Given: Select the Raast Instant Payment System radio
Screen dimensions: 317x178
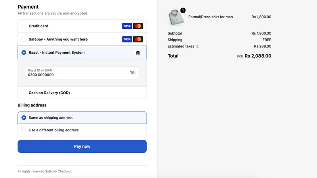Looking at the screenshot, I should point(24,53).
